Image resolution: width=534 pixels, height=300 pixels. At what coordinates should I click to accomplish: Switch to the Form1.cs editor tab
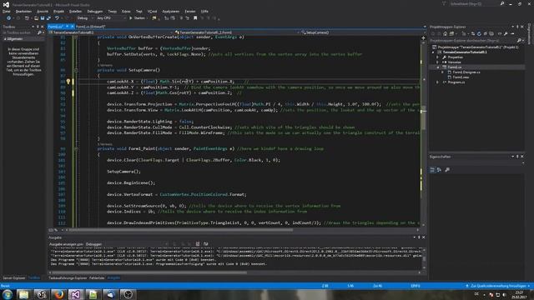click(x=55, y=27)
